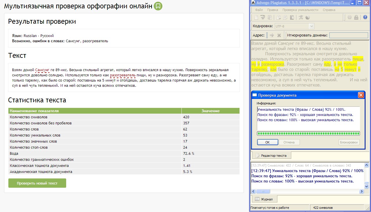Screen dimensions: 371x212
Task: Click the underlined word Самсунг in text
Action: pyautogui.click(x=42, y=70)
